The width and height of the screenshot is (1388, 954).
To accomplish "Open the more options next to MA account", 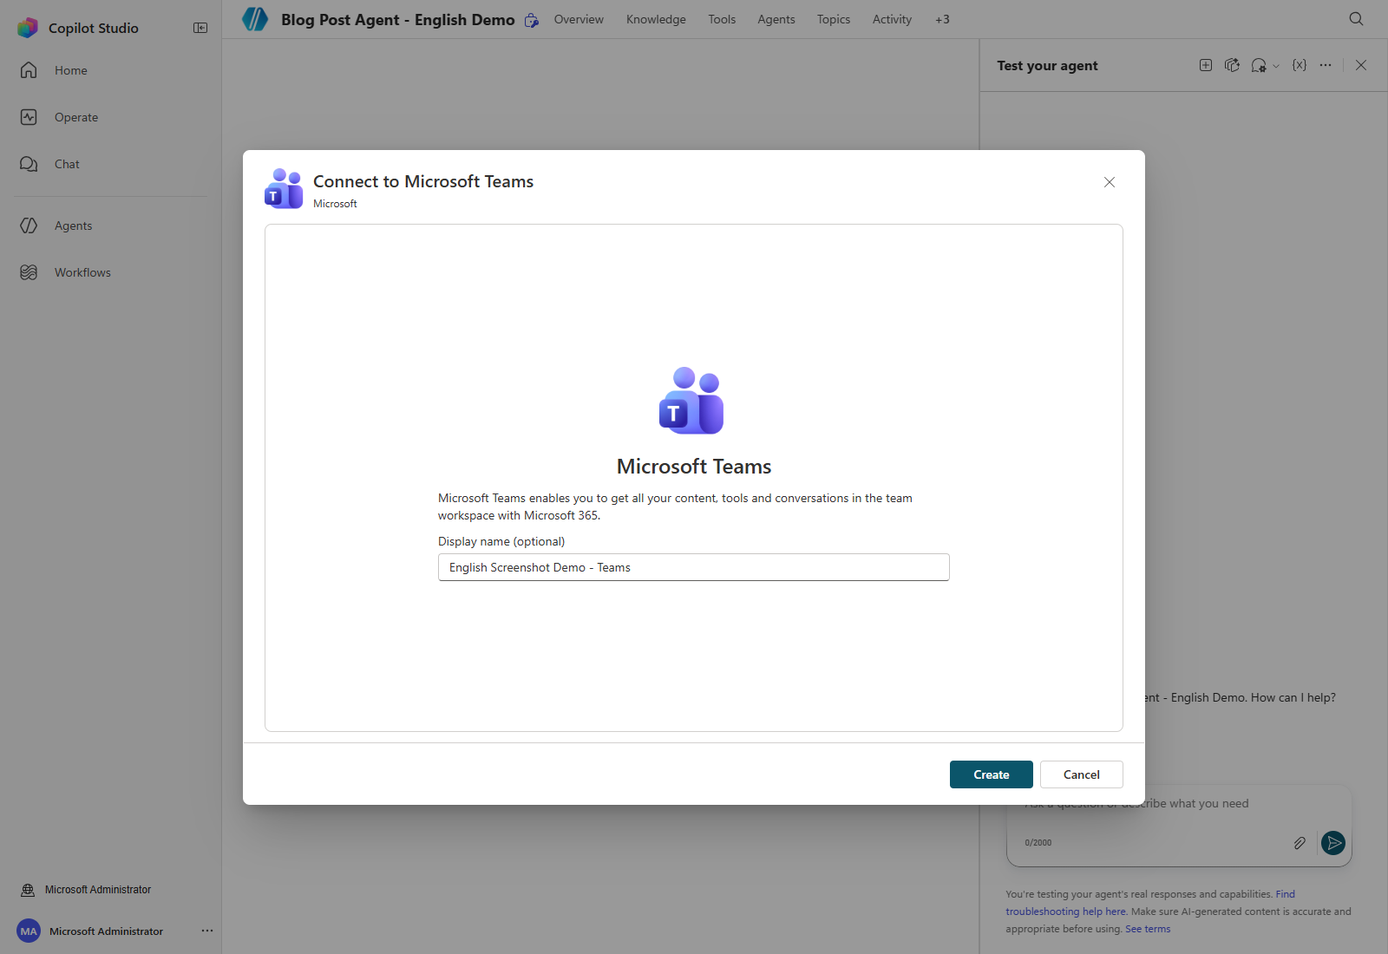I will coord(207,931).
